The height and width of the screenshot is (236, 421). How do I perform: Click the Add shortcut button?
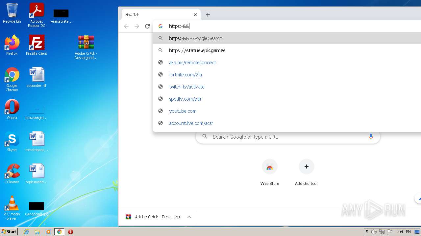pos(306,172)
